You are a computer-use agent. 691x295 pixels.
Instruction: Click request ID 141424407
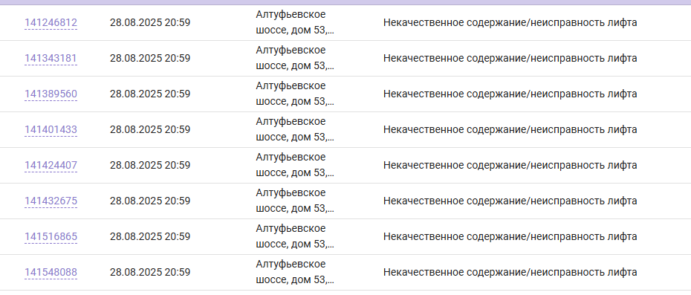tap(51, 166)
